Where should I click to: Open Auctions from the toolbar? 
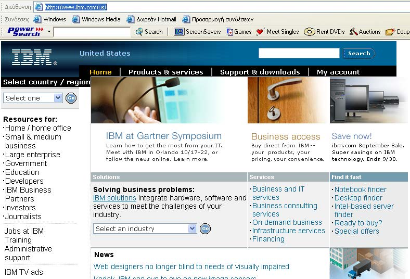click(x=365, y=32)
